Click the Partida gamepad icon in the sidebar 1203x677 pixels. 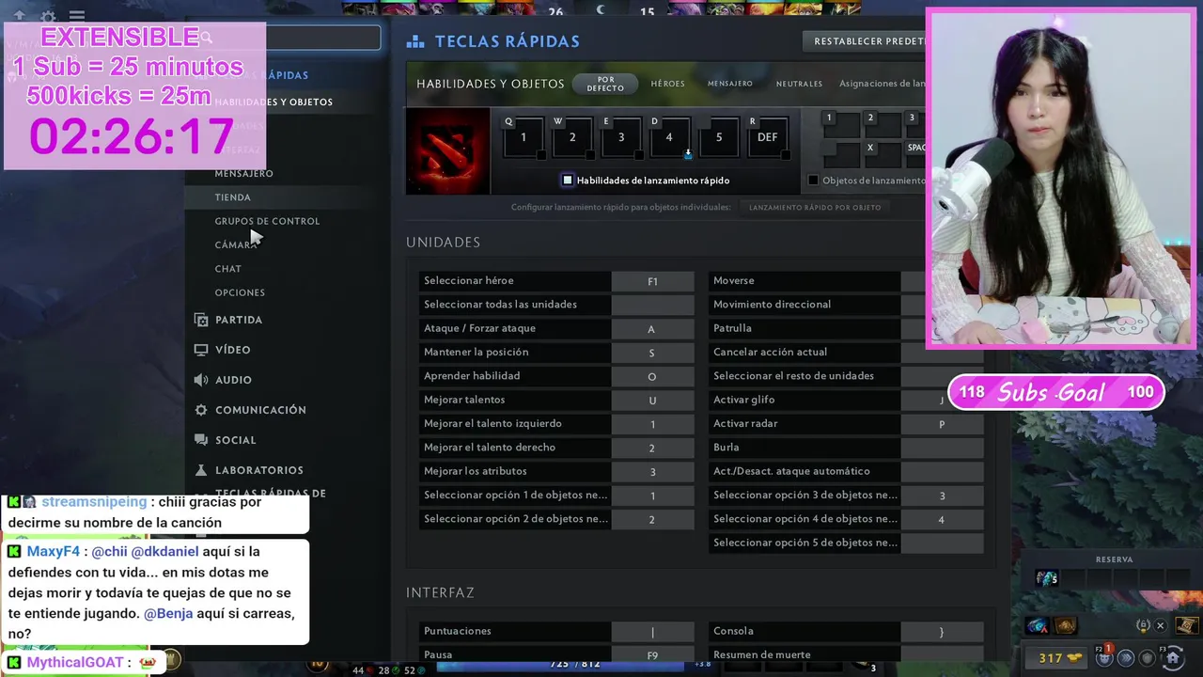tap(201, 320)
